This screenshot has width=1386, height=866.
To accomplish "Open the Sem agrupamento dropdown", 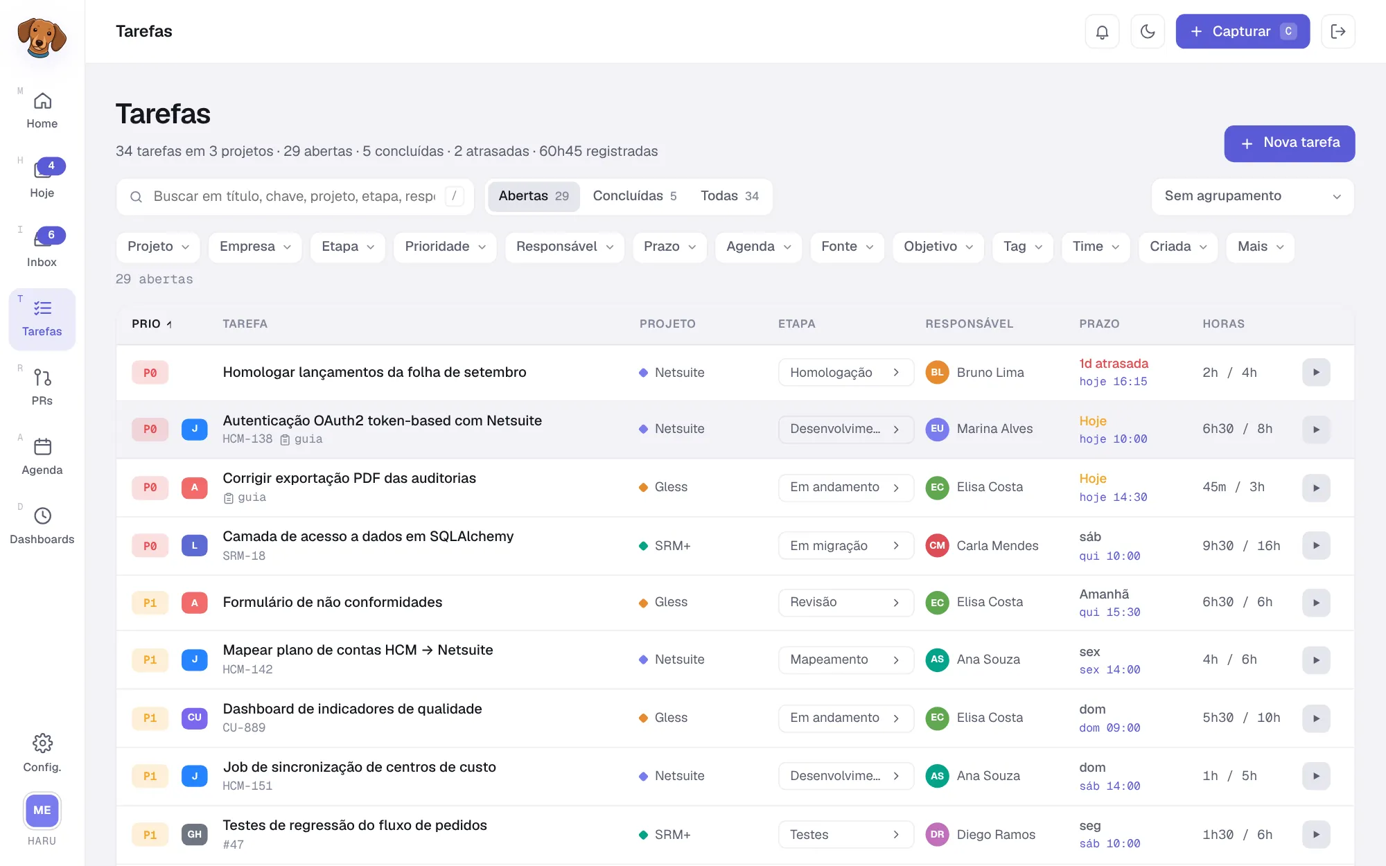I will tap(1252, 196).
